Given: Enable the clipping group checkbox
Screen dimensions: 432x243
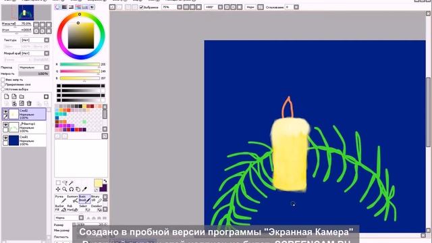Looking at the screenshot, I should (3, 84).
